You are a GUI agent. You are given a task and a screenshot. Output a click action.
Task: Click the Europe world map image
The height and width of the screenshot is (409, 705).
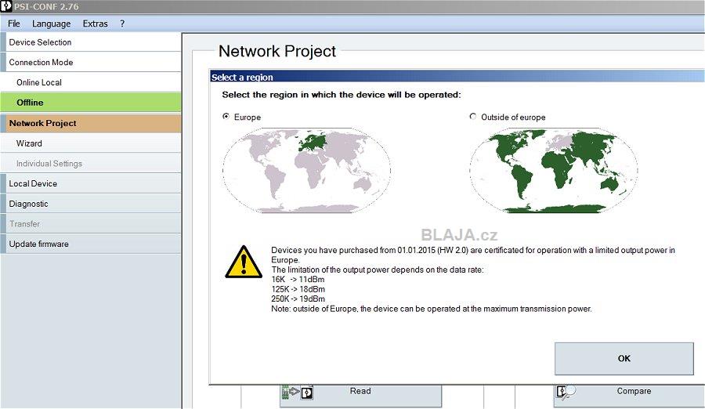306,170
